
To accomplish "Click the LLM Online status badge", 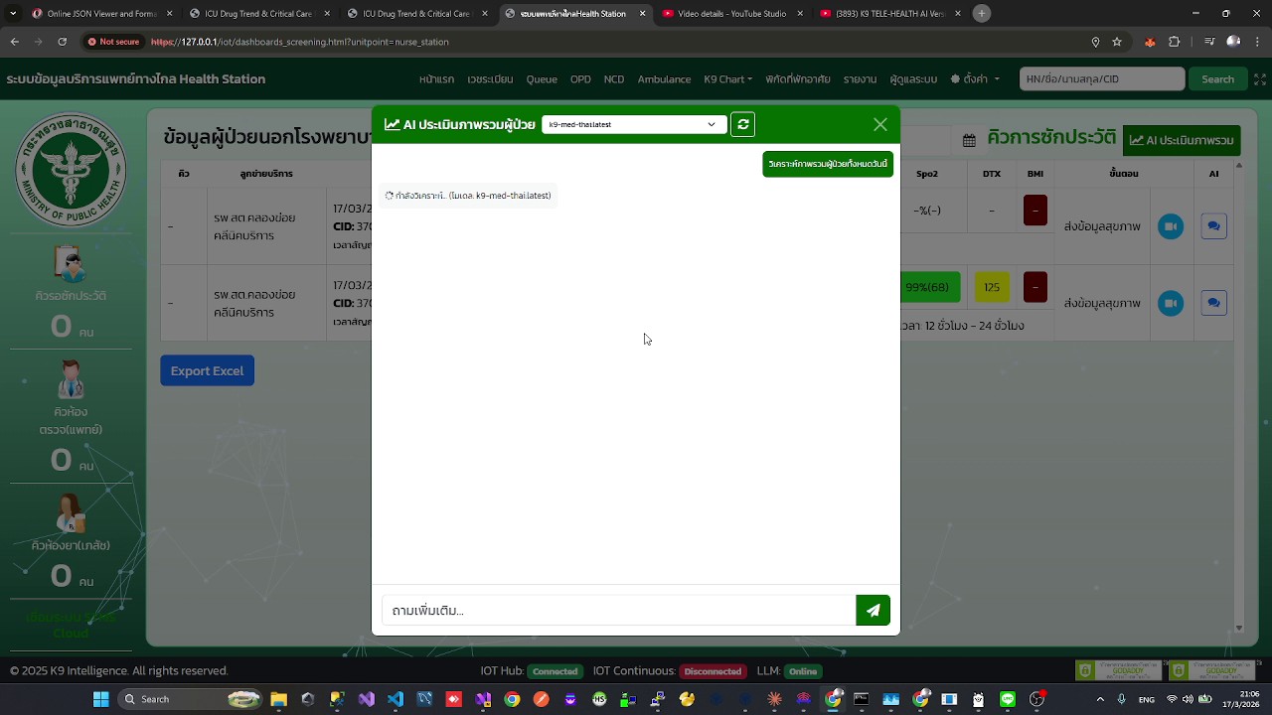I will 803,671.
